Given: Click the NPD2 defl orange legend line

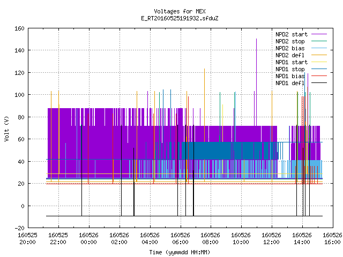Looking at the screenshot, I should point(319,55).
